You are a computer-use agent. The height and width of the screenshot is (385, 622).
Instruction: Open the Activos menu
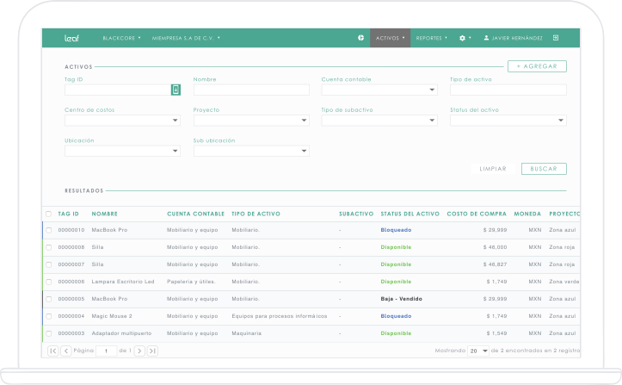[390, 38]
